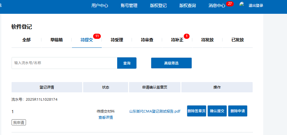Open 版权登记 navigation item

(x=158, y=5)
